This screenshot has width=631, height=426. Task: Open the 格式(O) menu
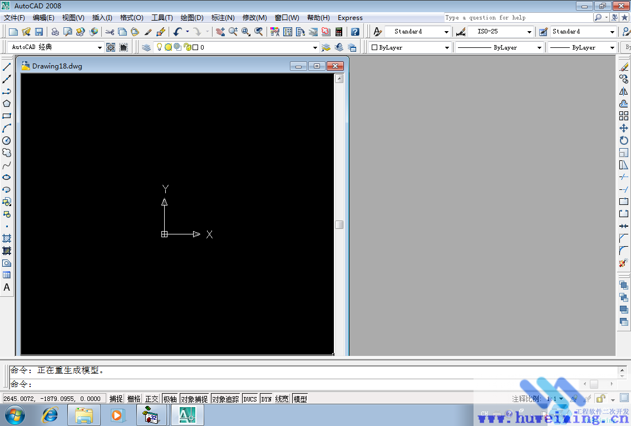point(131,18)
